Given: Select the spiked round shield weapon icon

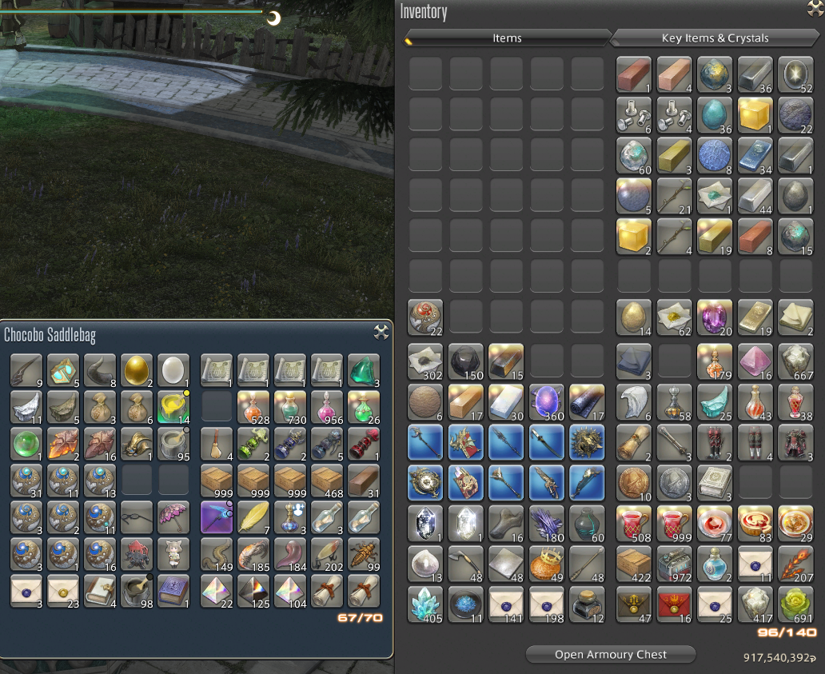Looking at the screenshot, I should pyautogui.click(x=588, y=443).
